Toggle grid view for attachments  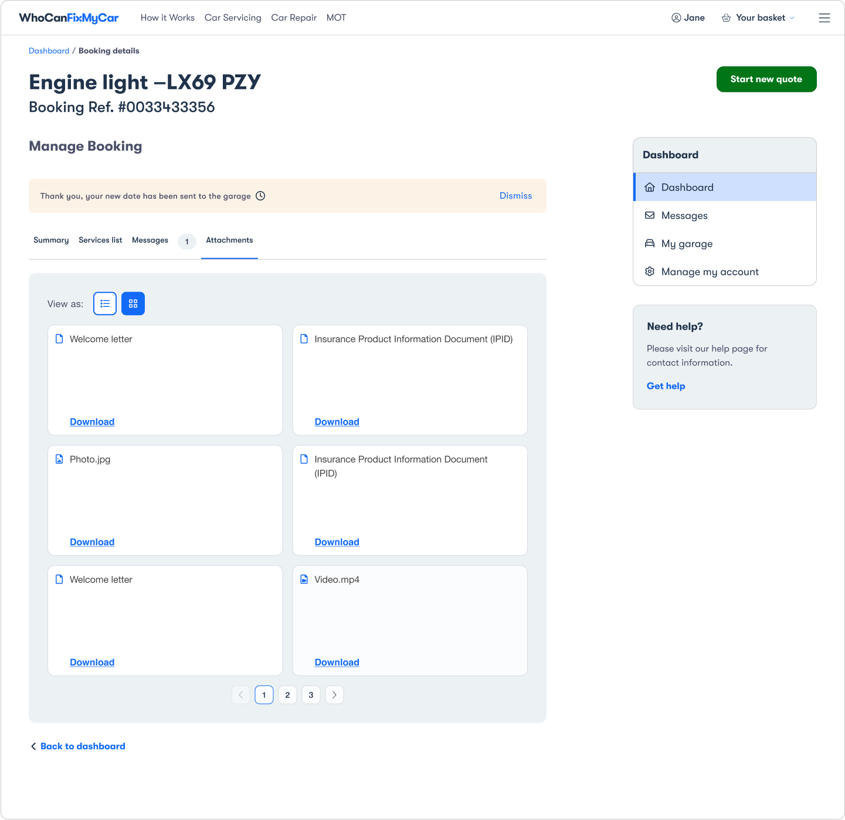pos(133,303)
